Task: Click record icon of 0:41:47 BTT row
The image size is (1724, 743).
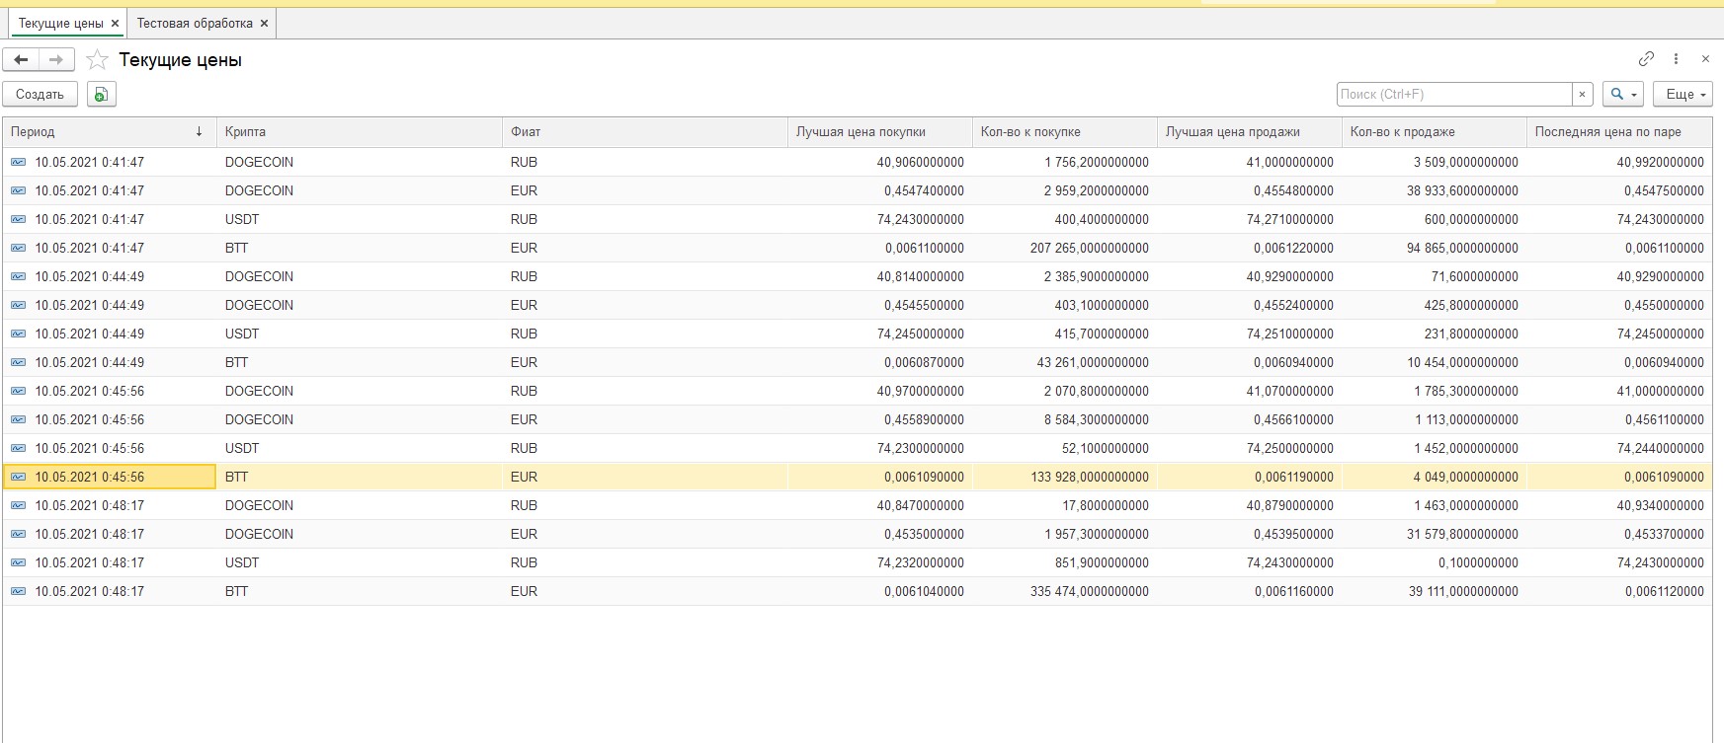Action: pyautogui.click(x=18, y=248)
